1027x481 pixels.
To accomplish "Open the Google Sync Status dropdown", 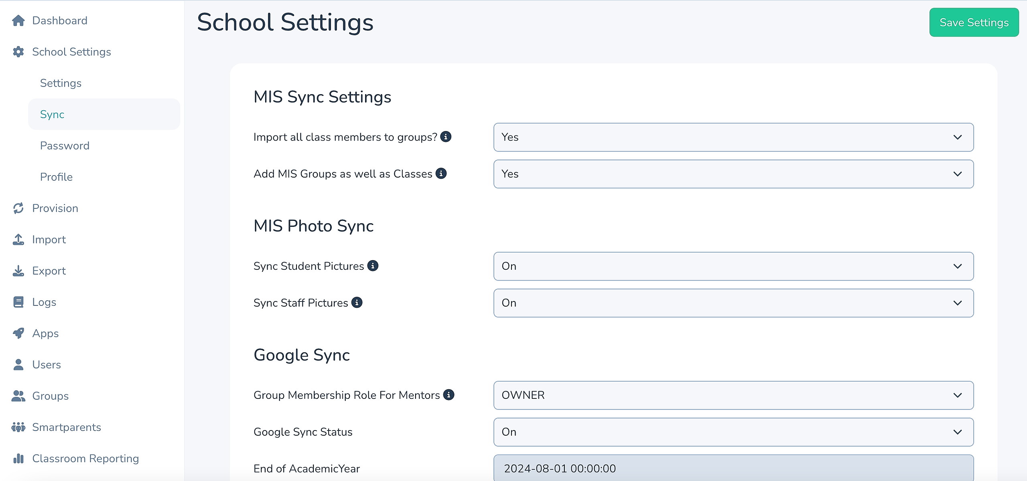I will 733,432.
